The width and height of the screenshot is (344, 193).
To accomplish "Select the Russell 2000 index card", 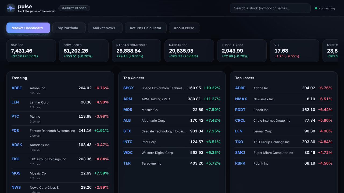I will click(x=242, y=51).
